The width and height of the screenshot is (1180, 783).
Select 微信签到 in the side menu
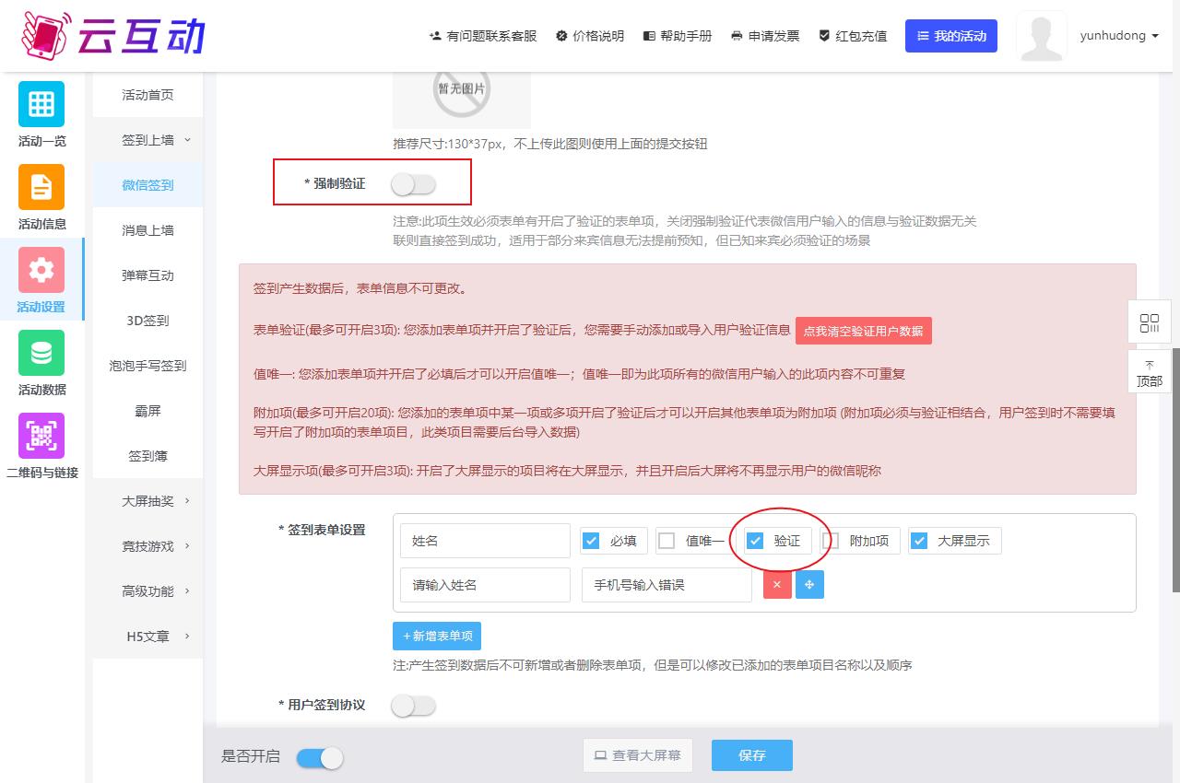[x=147, y=185]
